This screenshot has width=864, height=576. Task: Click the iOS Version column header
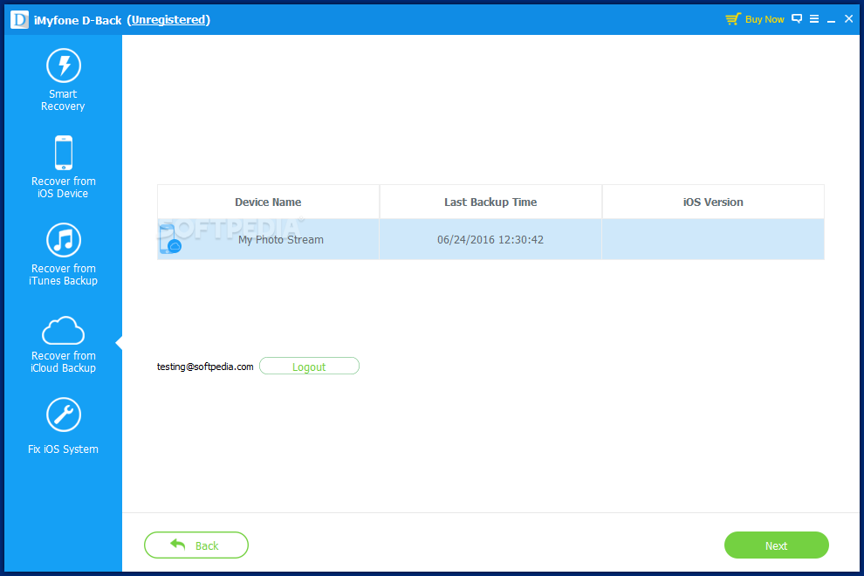713,202
